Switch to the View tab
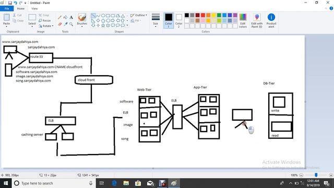The image size is (334, 188). 34,8
